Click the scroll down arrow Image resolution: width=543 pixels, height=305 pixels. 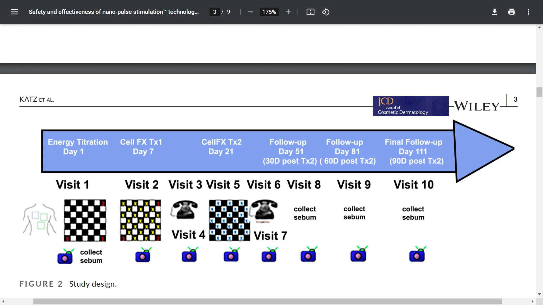click(539, 294)
